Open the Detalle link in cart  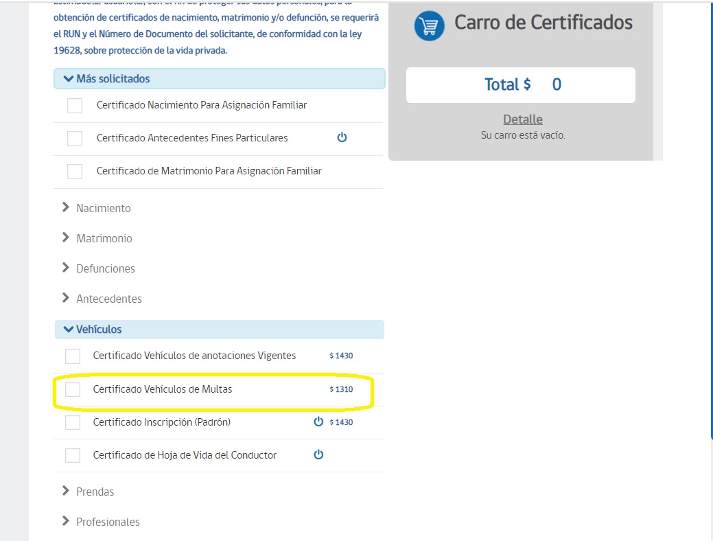pyautogui.click(x=522, y=119)
